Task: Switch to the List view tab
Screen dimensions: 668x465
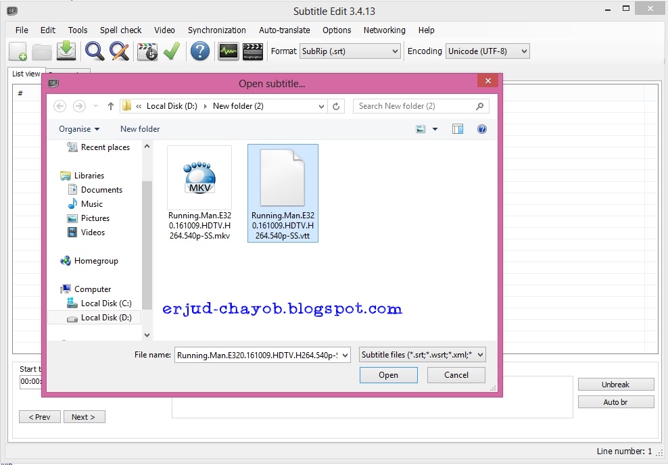Action: tap(26, 74)
